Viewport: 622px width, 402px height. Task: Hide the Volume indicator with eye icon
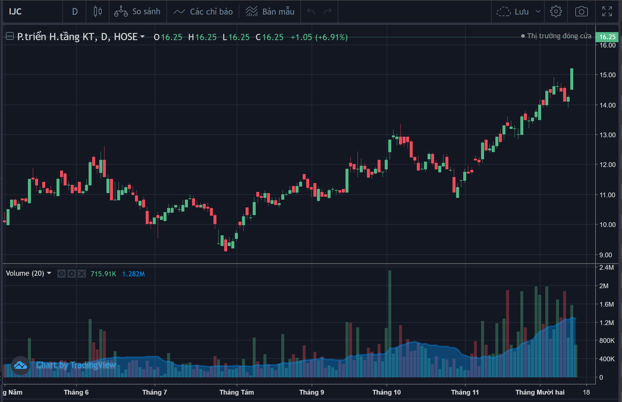coord(61,274)
